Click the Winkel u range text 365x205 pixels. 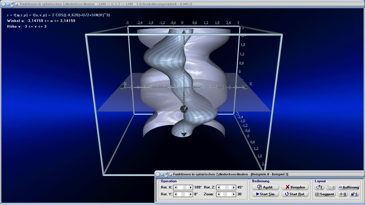pos(41,21)
